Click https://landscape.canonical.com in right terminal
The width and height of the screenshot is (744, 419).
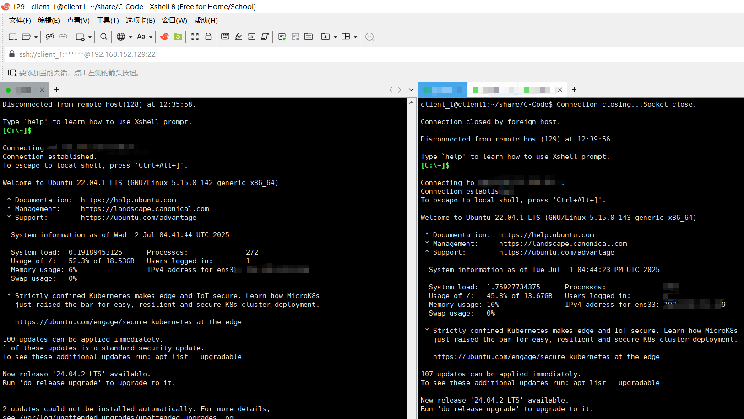[563, 244]
